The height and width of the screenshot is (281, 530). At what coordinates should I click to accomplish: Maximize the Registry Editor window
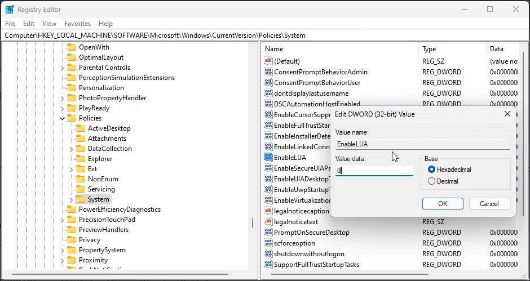490,9
